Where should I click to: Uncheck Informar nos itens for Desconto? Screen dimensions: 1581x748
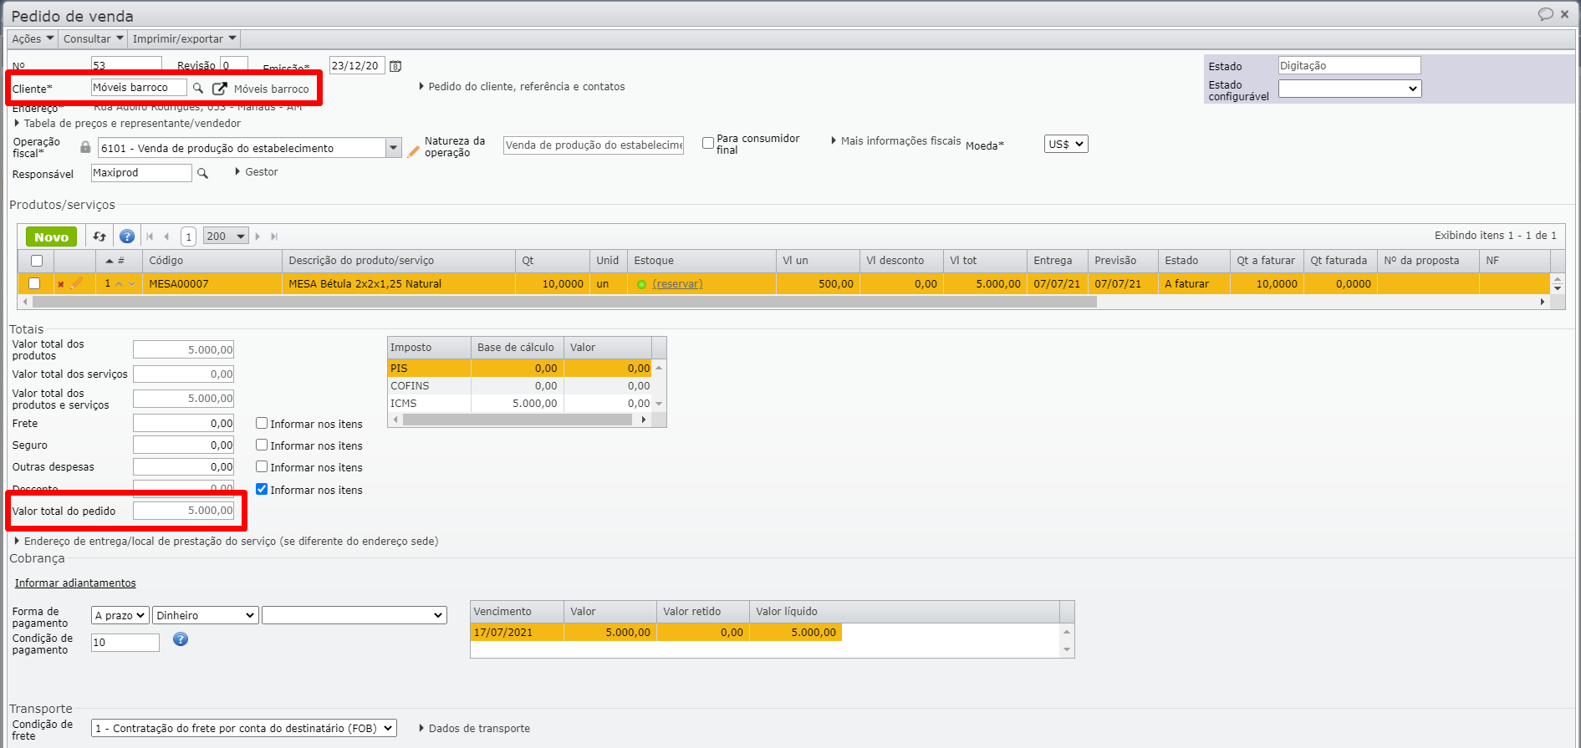(x=262, y=489)
